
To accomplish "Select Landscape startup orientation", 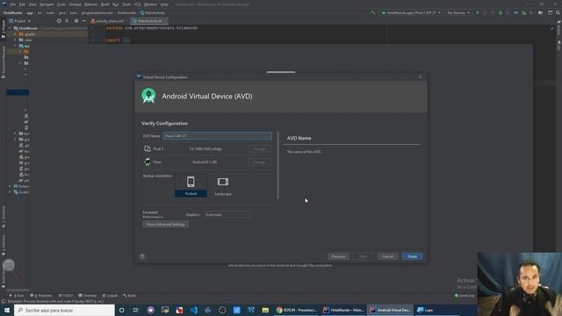I will click(x=223, y=185).
